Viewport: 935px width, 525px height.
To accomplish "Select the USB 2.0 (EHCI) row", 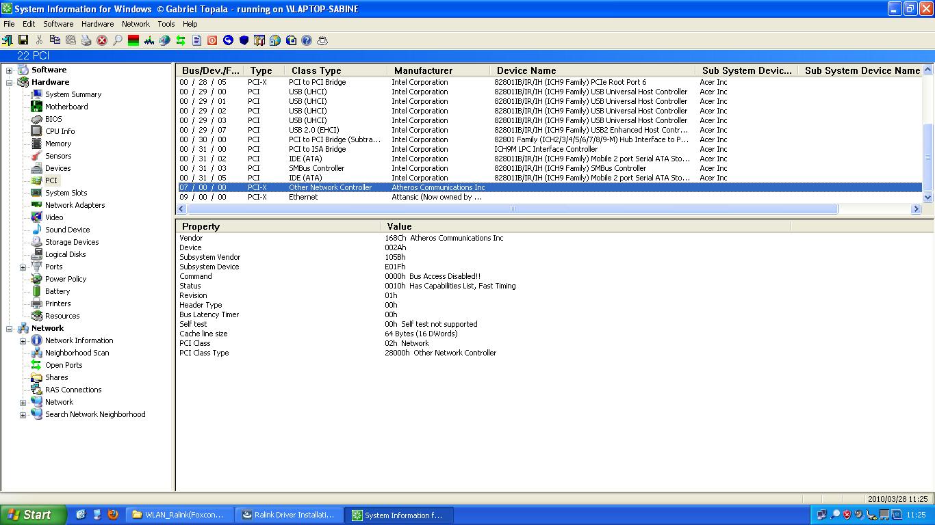I will (x=550, y=130).
